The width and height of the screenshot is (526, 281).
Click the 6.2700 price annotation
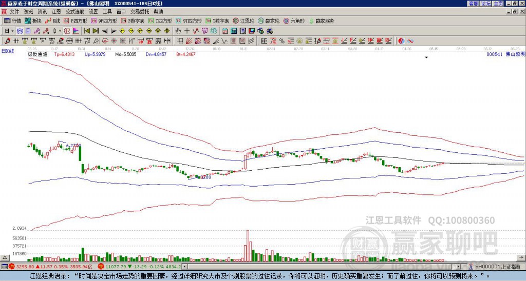pos(73,145)
